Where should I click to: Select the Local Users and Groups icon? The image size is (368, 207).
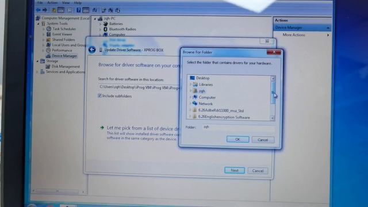point(48,45)
